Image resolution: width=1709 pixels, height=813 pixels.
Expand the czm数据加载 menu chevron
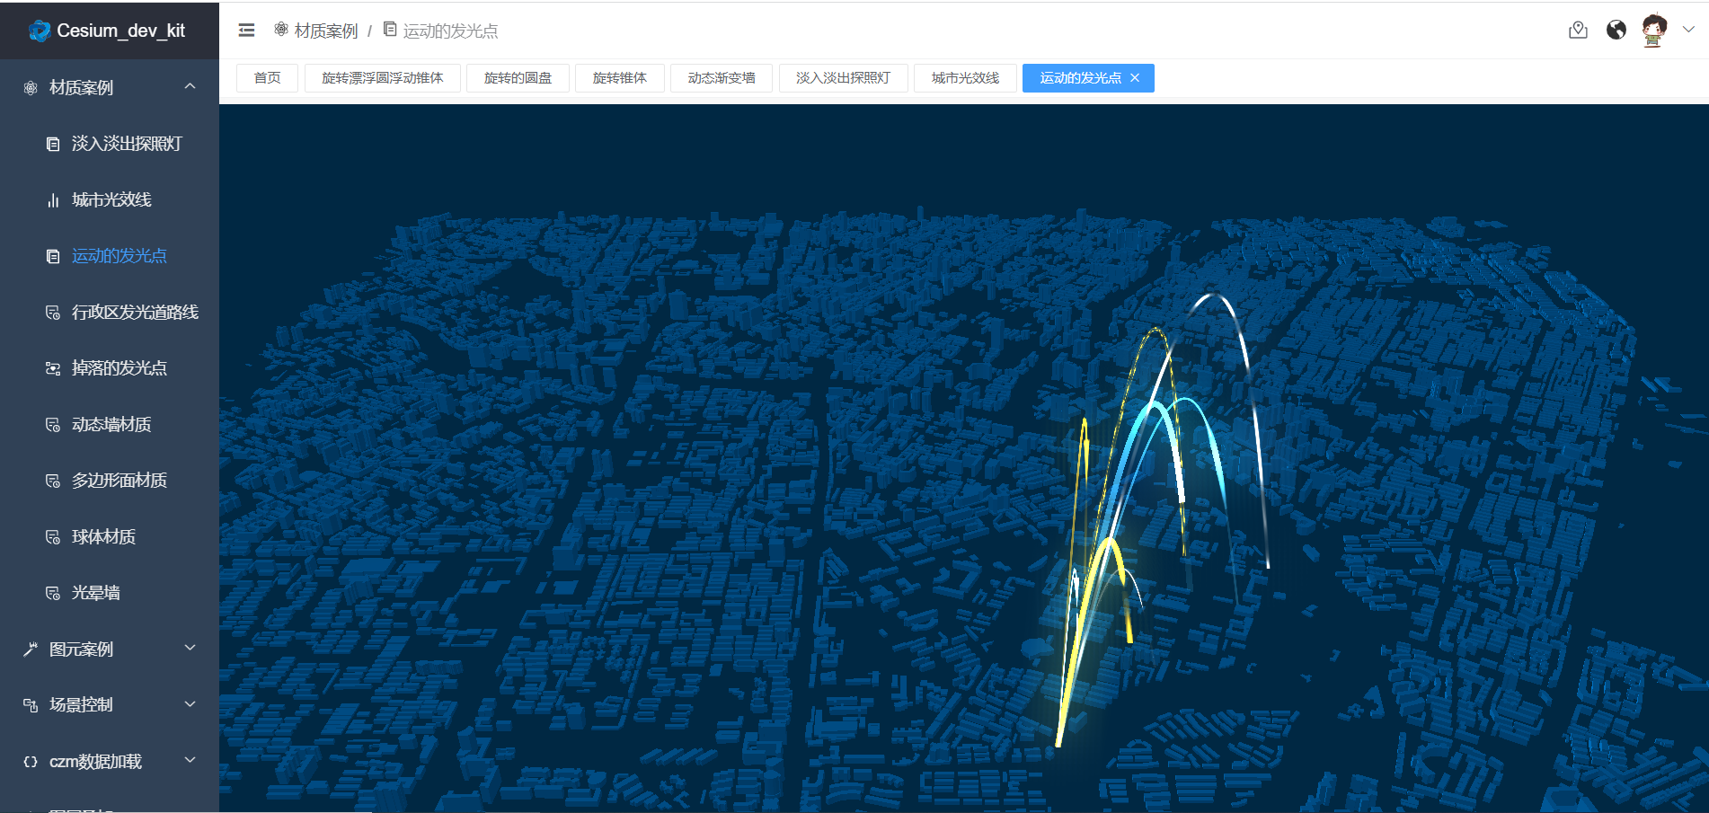pyautogui.click(x=190, y=760)
